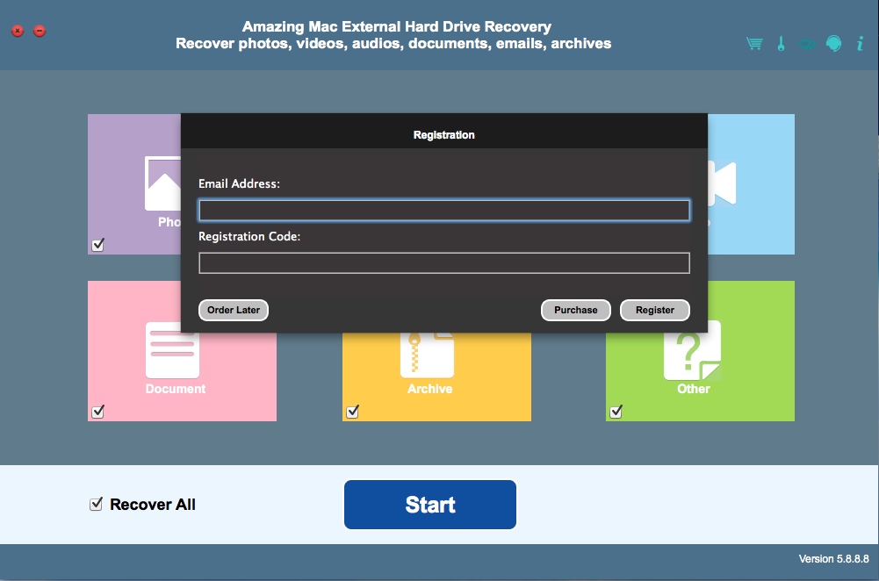This screenshot has height=581, width=879.
Task: Uncheck the Recover All checkbox
Action: click(x=97, y=505)
